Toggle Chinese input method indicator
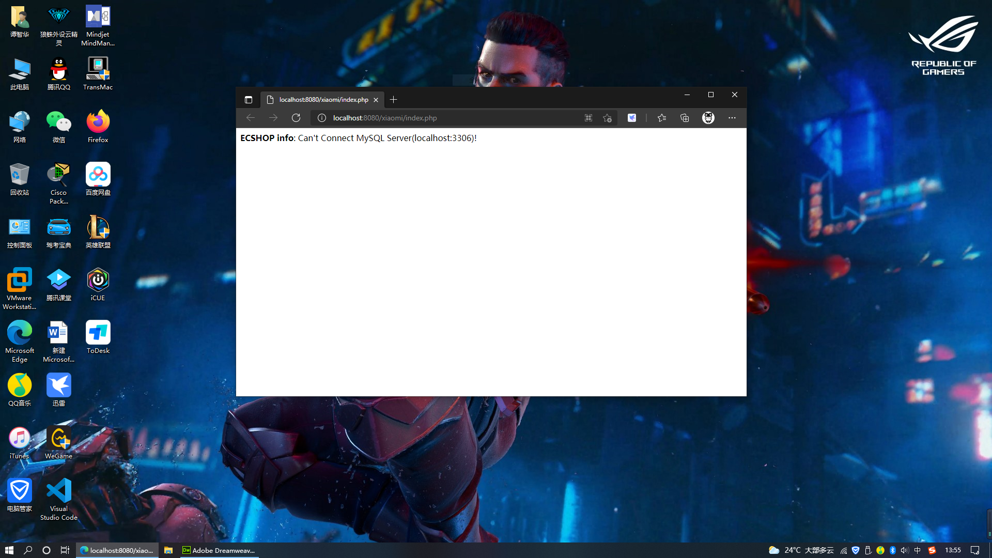This screenshot has width=992, height=558. tap(918, 550)
